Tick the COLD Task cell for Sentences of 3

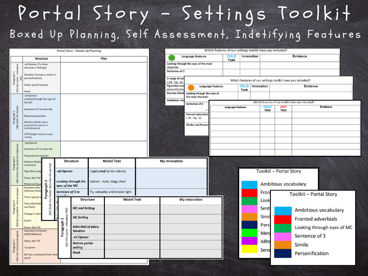pos(231,71)
